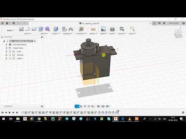Open the CONSTRUCT menu
The height and width of the screenshot is (139, 186).
click(81, 34)
